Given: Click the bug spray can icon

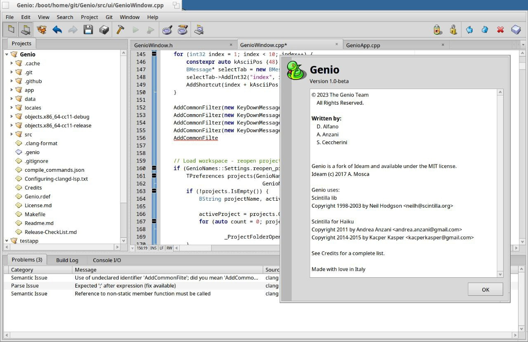Looking at the screenshot, I should click(438, 30).
